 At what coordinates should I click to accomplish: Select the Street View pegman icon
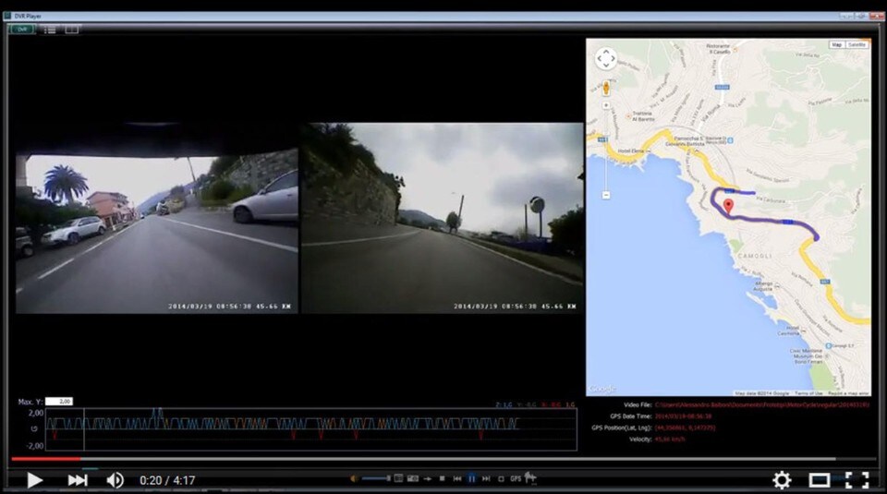tap(606, 89)
